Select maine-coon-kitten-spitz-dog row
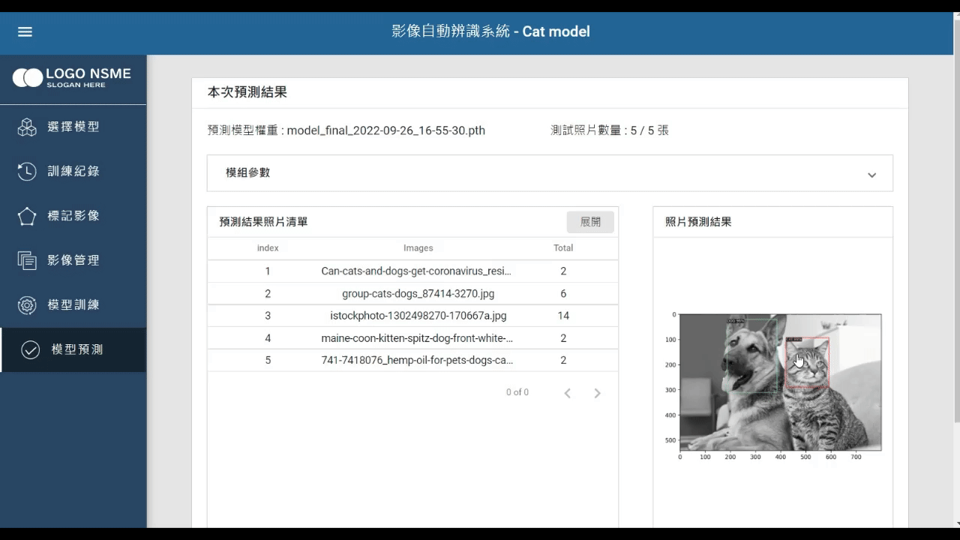960x540 pixels. 412,338
